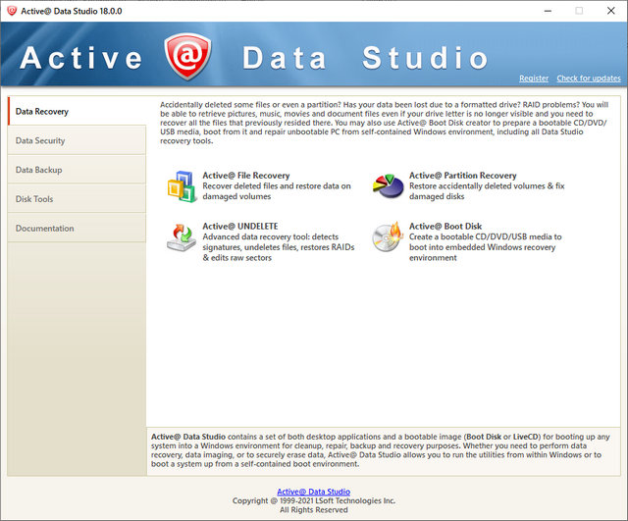Close the Active@ Data Studio window

point(609,10)
